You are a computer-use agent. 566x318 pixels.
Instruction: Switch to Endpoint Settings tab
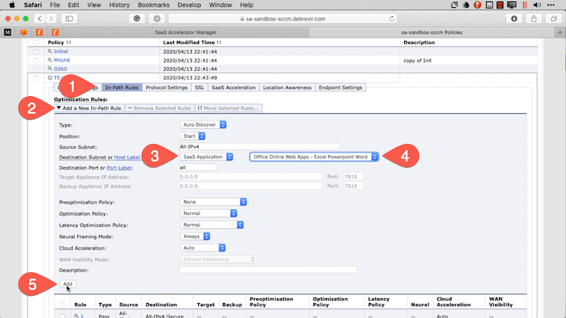pos(340,88)
